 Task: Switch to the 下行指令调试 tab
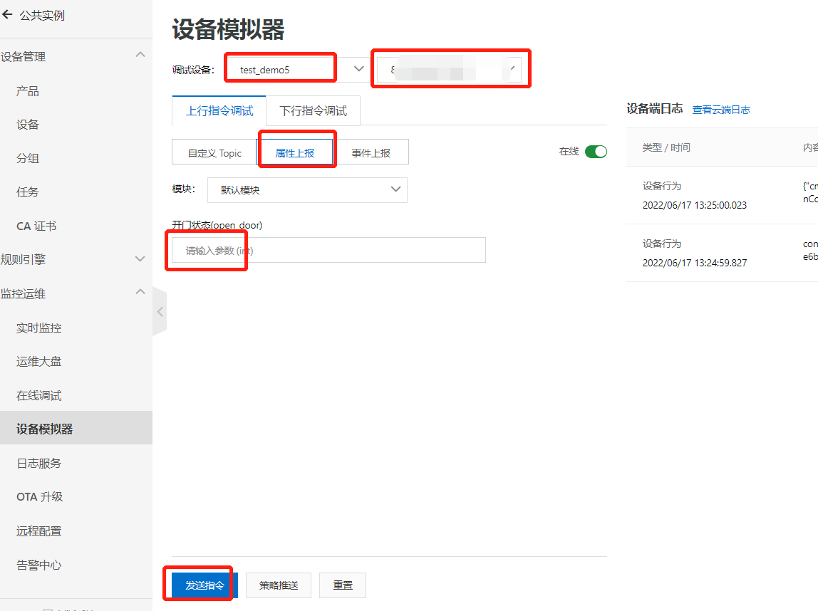click(314, 110)
